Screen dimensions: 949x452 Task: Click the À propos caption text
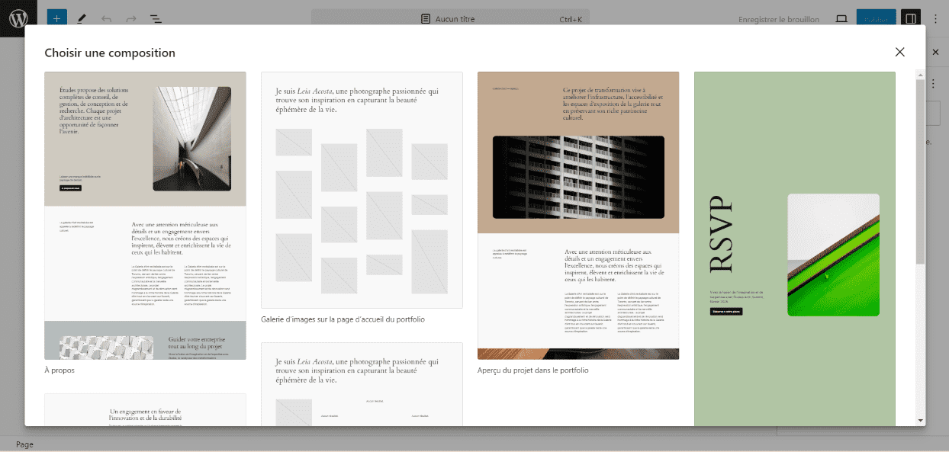click(60, 370)
